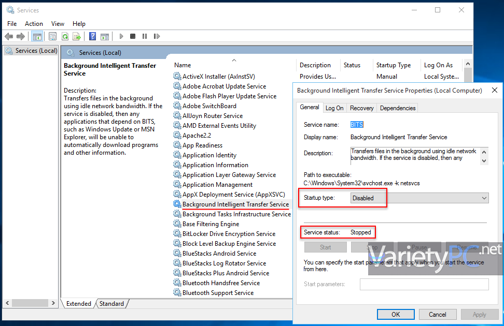Click the Cancel button
The width and height of the screenshot is (504, 326).
point(438,315)
